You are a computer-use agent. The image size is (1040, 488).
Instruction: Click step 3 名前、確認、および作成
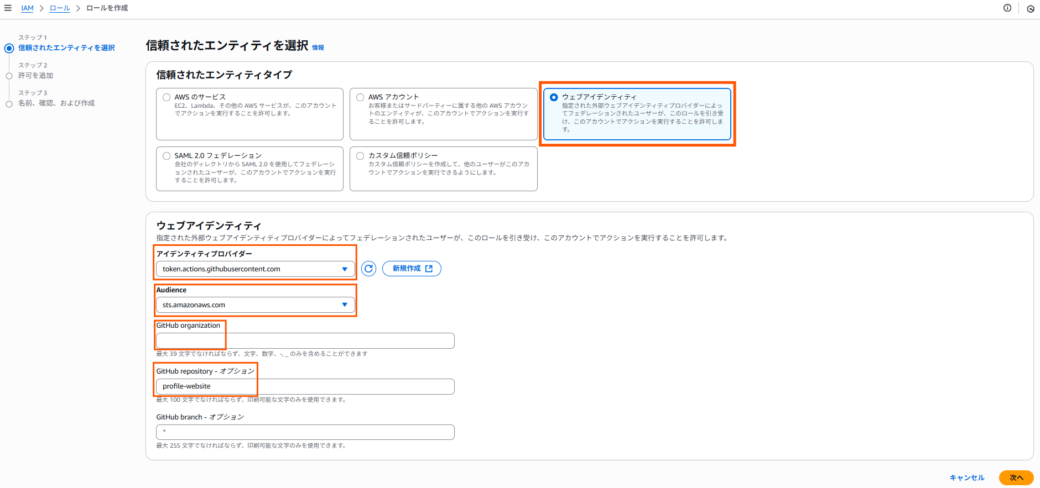coord(56,103)
